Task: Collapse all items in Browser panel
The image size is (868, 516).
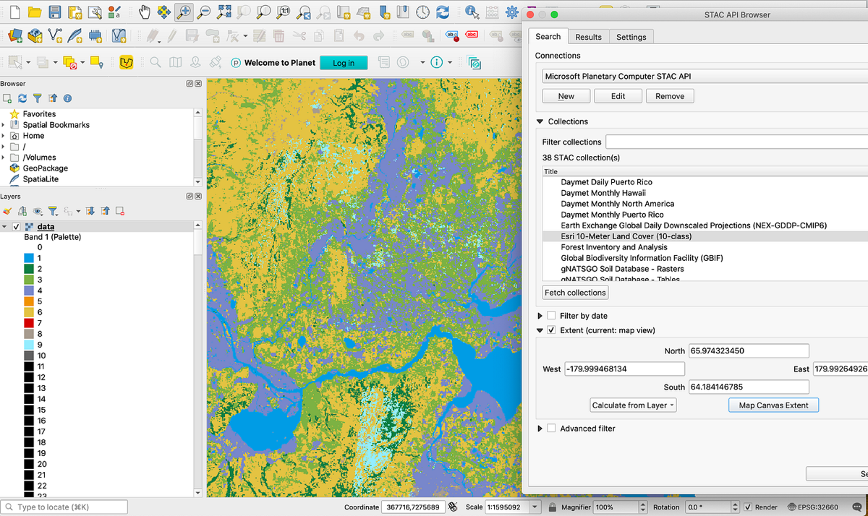Action: (x=53, y=98)
